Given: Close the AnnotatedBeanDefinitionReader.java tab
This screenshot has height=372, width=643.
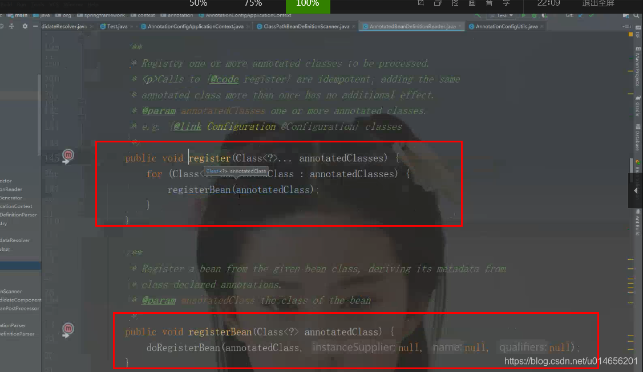Looking at the screenshot, I should pos(460,27).
